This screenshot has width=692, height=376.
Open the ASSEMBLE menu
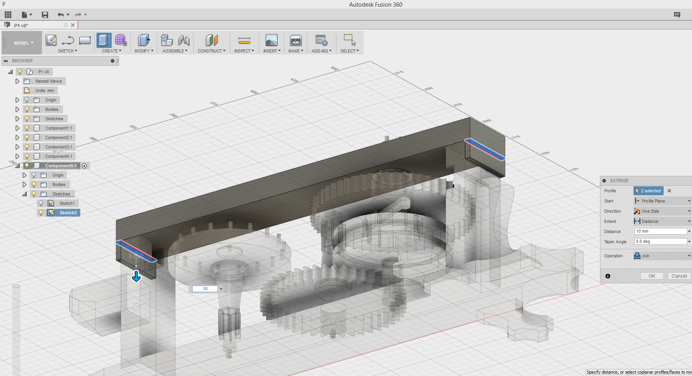[x=175, y=51]
